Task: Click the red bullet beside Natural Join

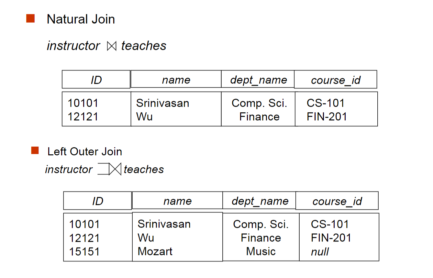Action: click(30, 18)
